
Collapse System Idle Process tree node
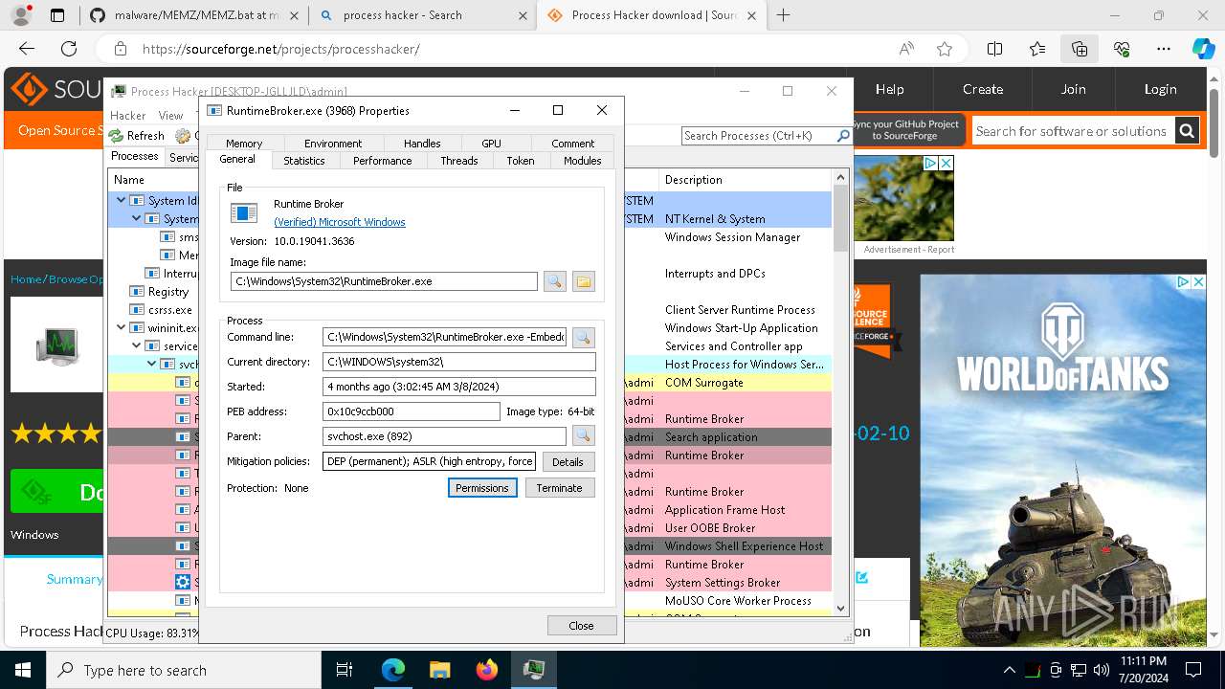122,200
